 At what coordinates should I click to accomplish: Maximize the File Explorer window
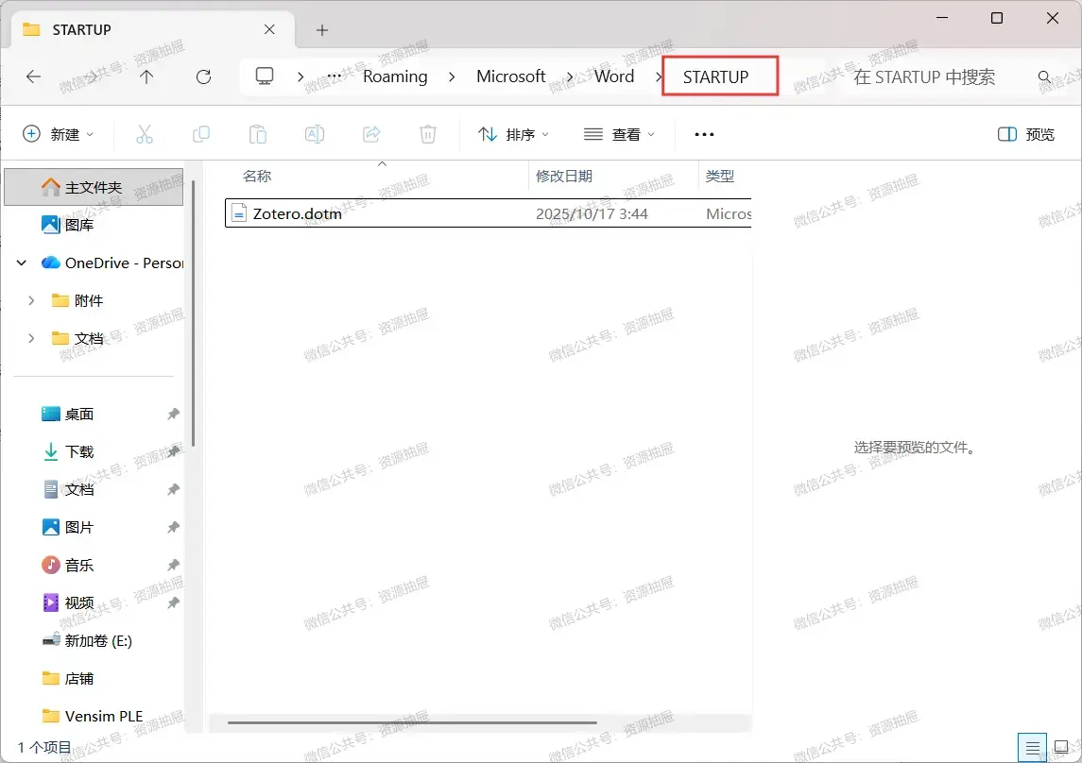(996, 18)
